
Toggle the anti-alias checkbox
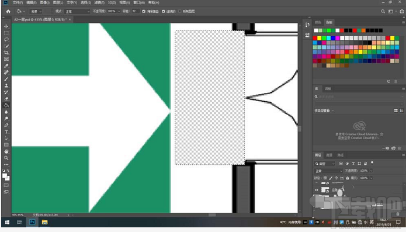tap(144, 11)
